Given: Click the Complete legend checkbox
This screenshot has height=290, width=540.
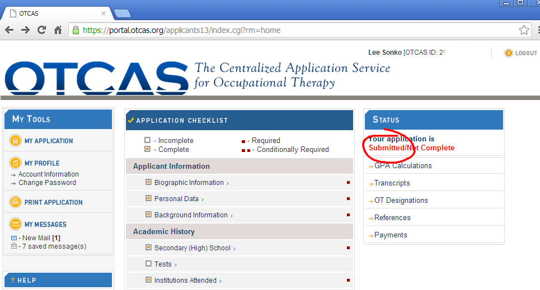Looking at the screenshot, I should pyautogui.click(x=147, y=149).
